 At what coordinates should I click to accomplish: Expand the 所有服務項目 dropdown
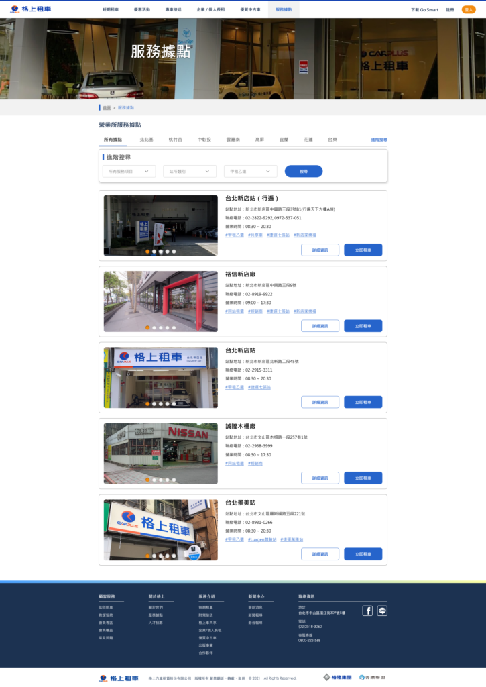click(129, 172)
